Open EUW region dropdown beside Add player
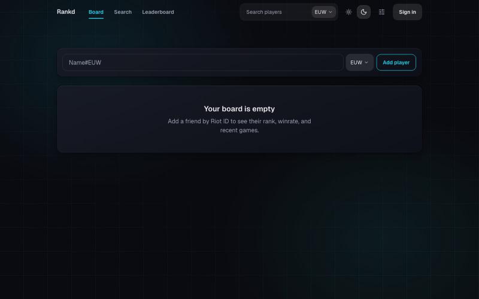Viewport: 479px width, 299px height. 360,62
